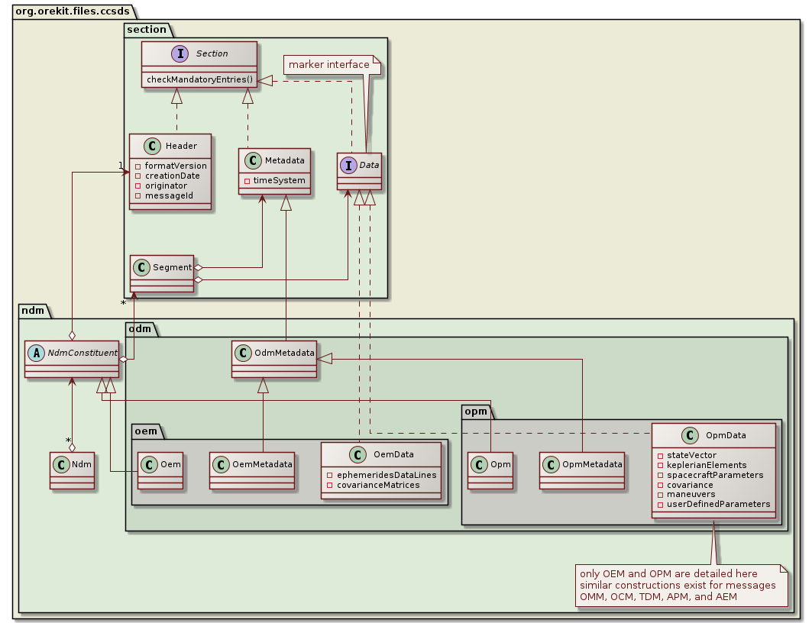Click the class icon on OpmData
Screen dimensions: 812x623
tap(690, 435)
